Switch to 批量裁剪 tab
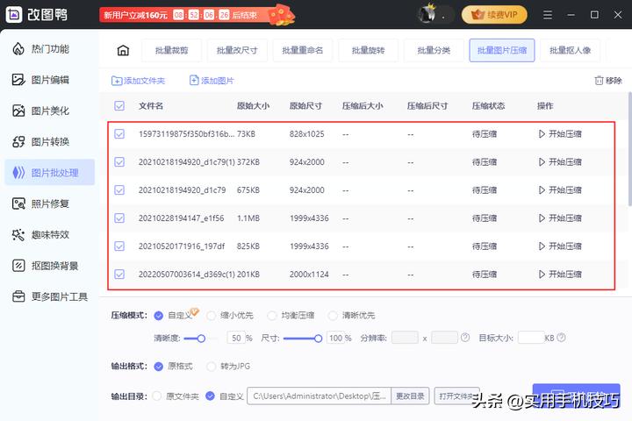Screen dimensions: 632x421 [x=172, y=50]
